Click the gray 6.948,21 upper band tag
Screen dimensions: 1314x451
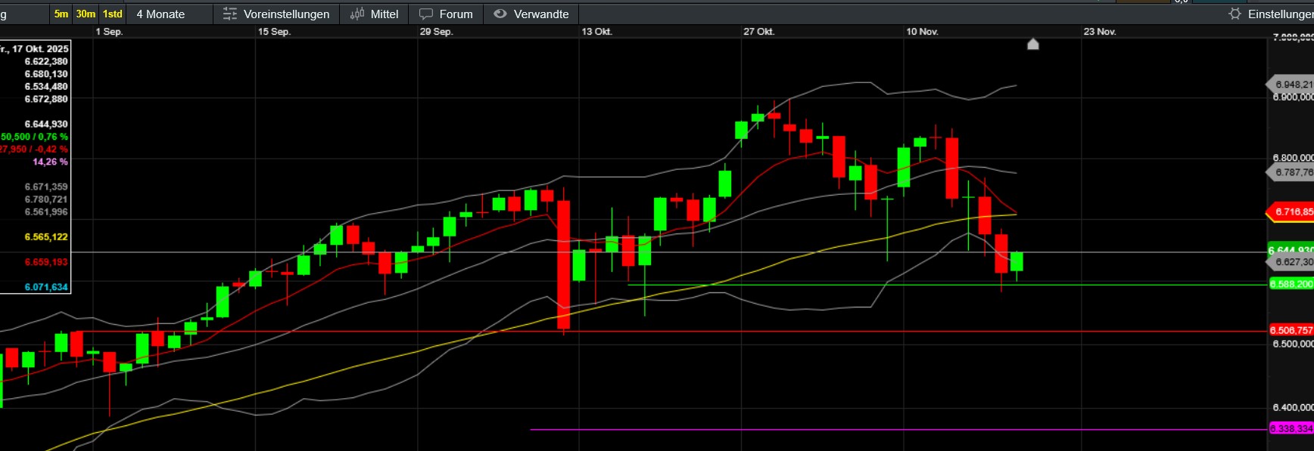pos(1291,85)
